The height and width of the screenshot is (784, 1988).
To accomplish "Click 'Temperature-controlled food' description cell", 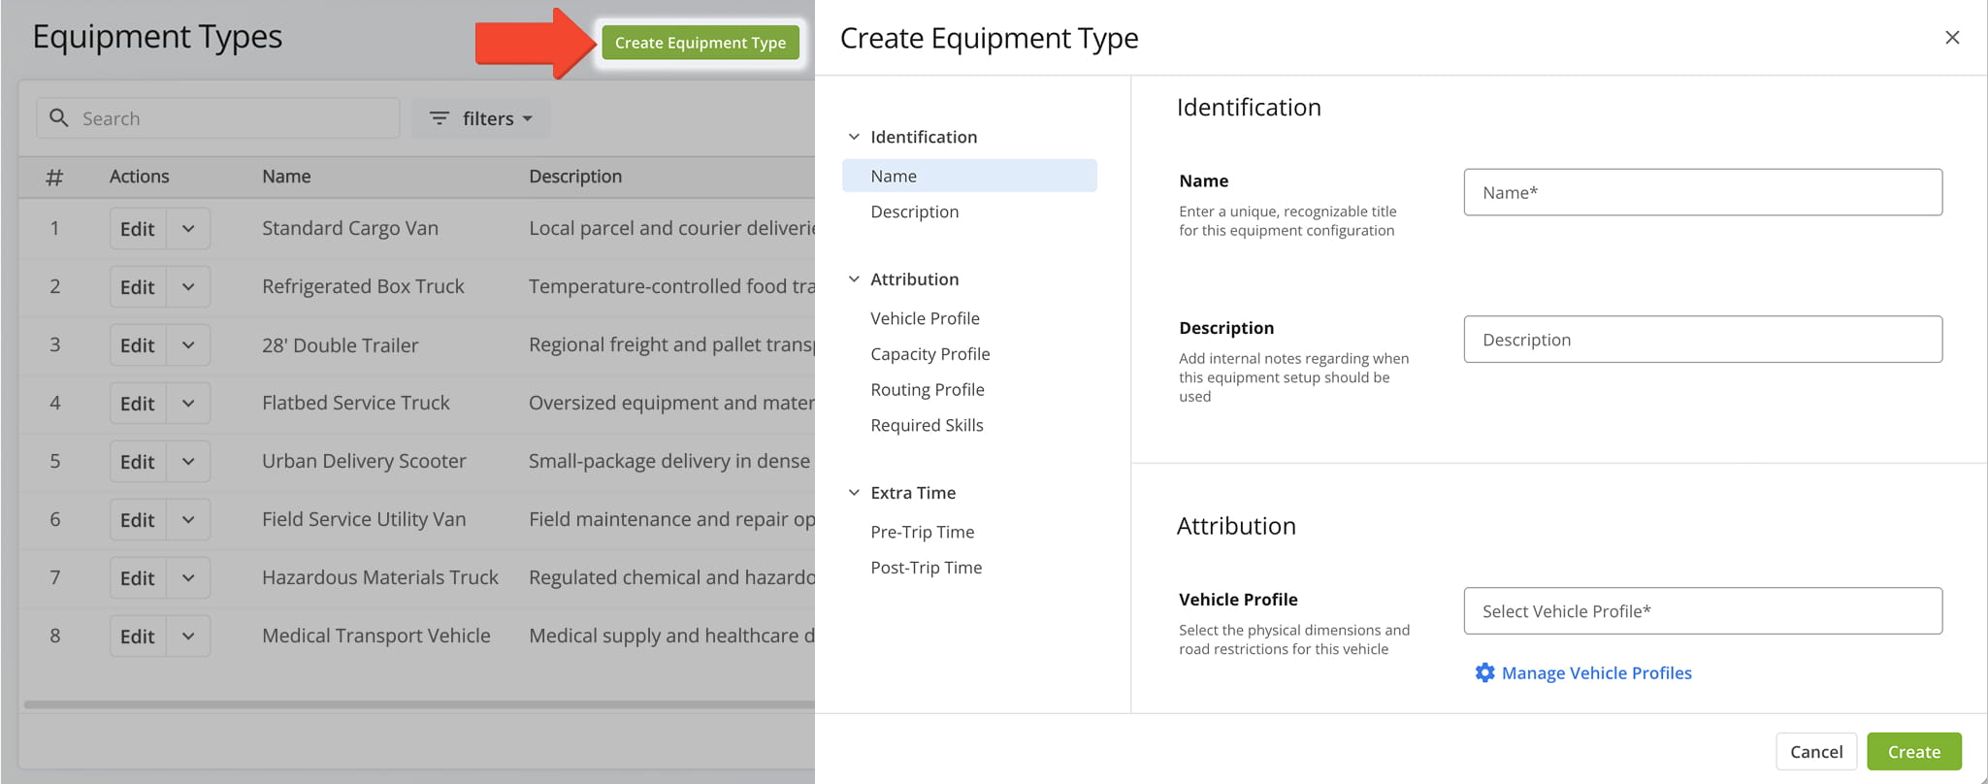I will [x=671, y=286].
